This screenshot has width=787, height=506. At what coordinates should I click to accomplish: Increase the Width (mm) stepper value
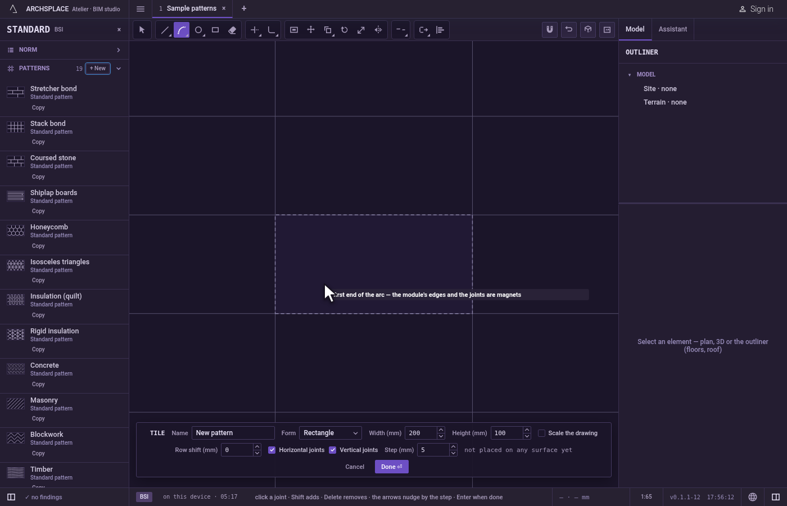coord(441,430)
